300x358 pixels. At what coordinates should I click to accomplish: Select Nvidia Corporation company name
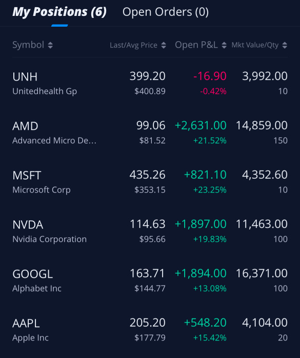(x=49, y=239)
